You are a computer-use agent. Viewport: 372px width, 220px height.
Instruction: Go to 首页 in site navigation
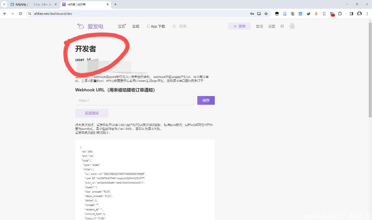[x=121, y=26]
